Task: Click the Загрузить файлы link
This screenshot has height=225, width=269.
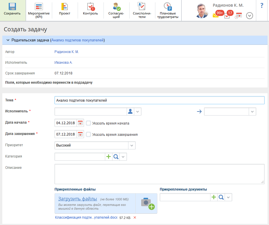Action: 77,199
